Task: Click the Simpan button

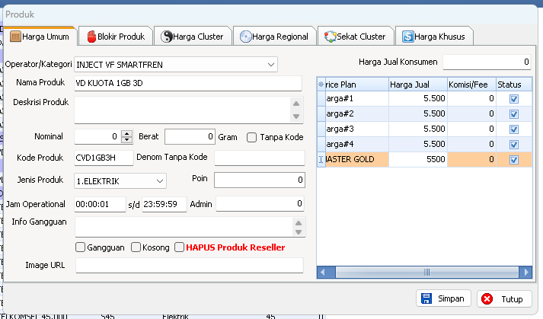Action: tap(443, 298)
